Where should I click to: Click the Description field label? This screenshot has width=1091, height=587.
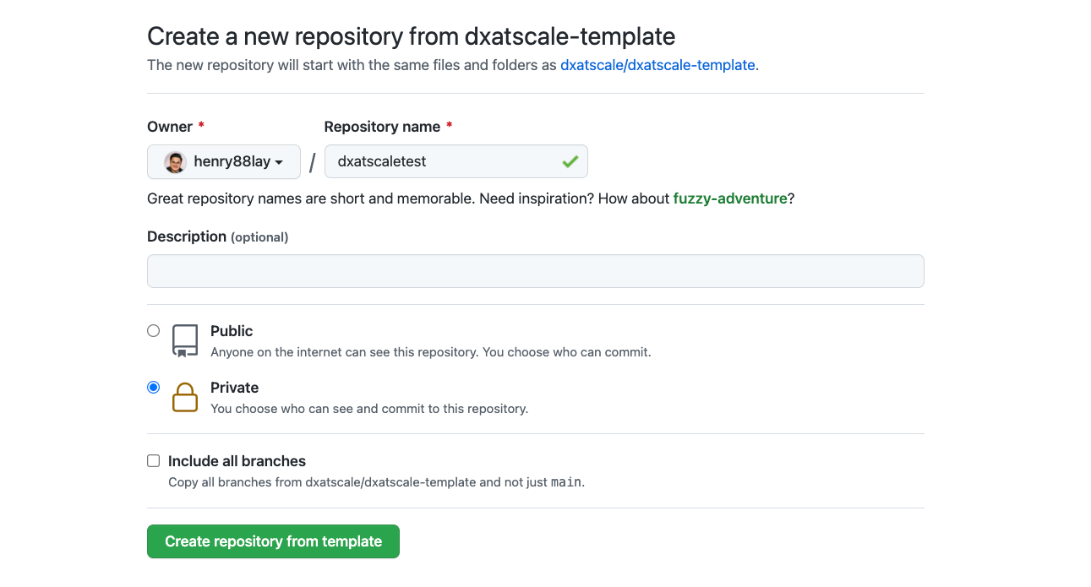[x=187, y=236]
